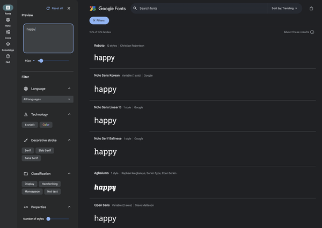Collapse the Technology filter section

[x=69, y=114]
